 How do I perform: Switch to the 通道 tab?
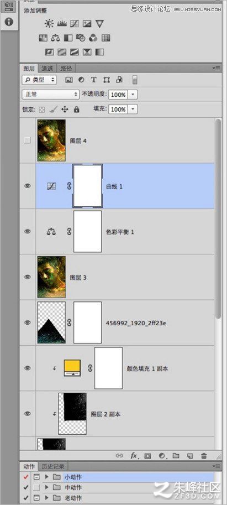point(47,68)
